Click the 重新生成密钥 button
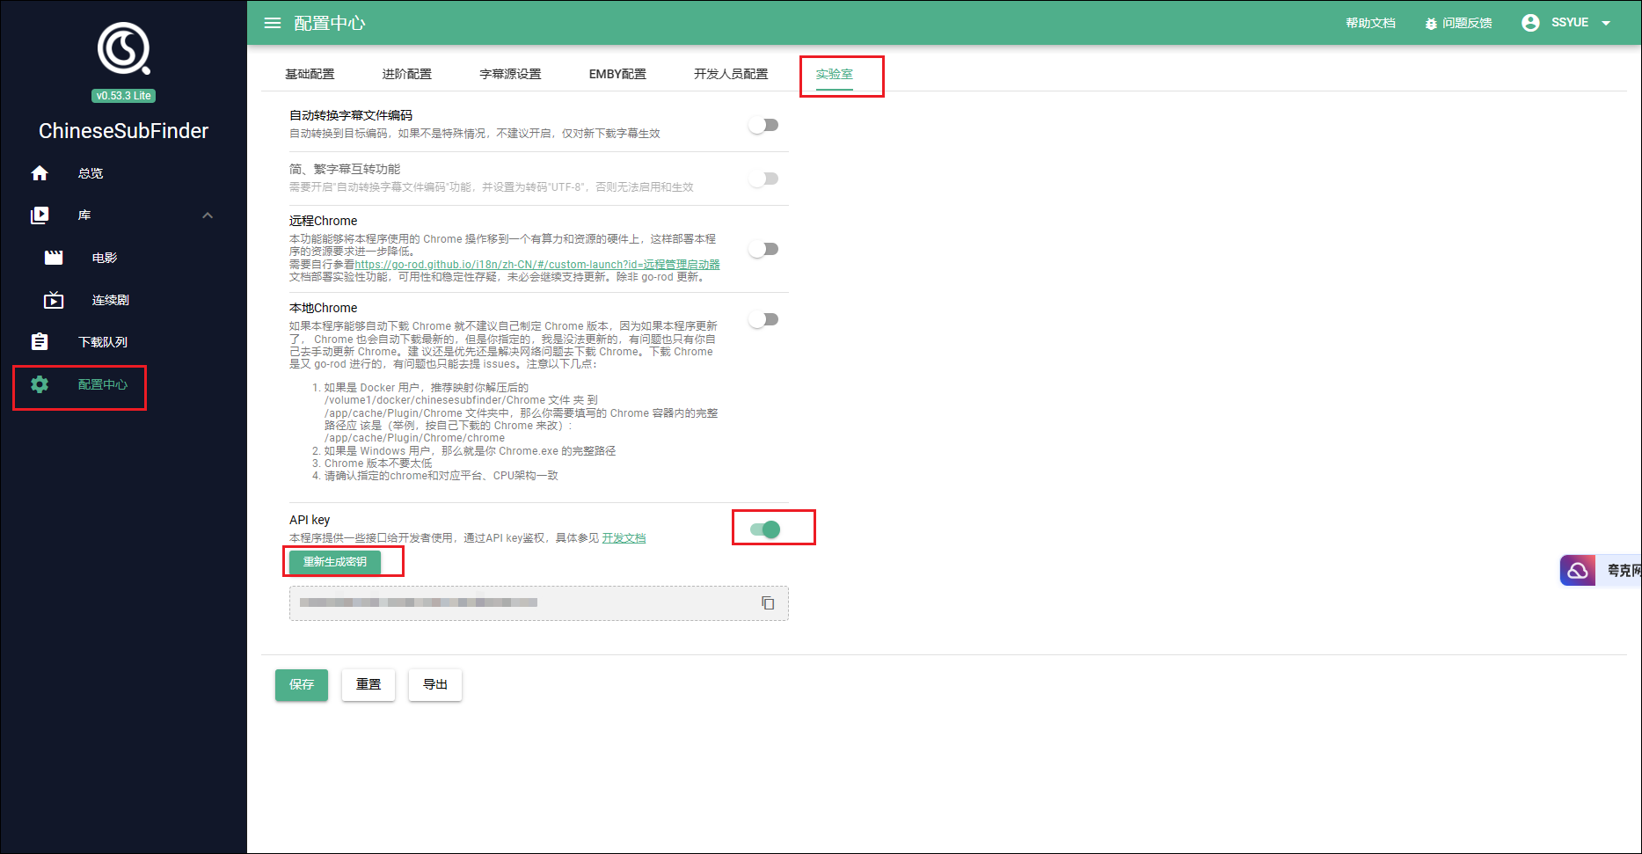 (x=335, y=562)
